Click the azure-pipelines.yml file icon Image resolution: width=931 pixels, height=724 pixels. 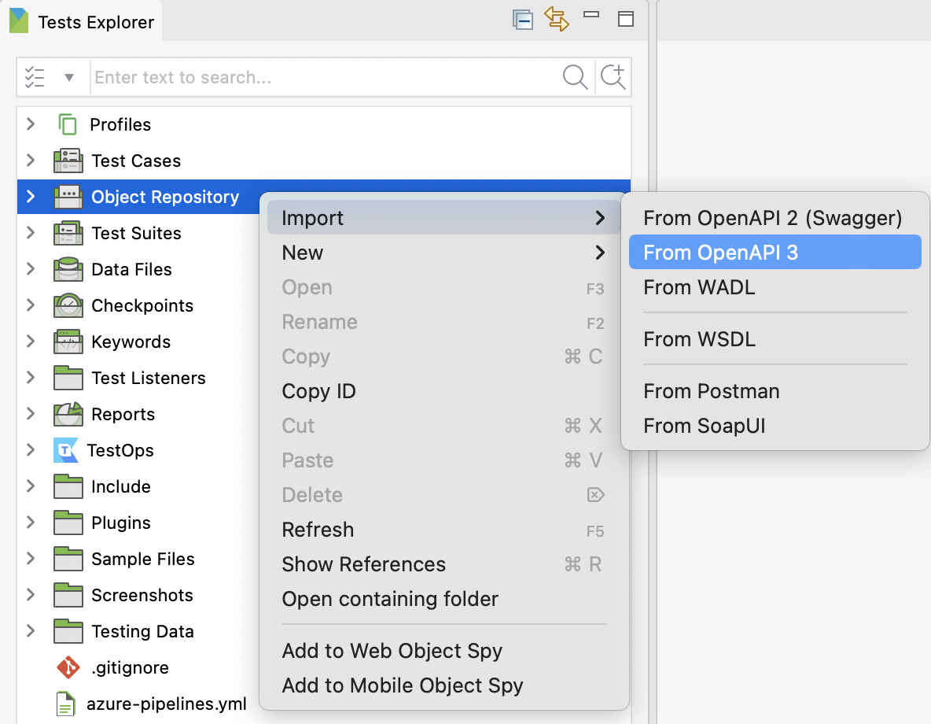[65, 704]
